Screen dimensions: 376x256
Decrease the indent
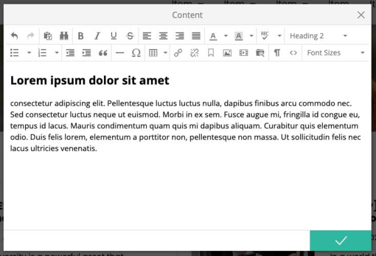click(x=70, y=53)
